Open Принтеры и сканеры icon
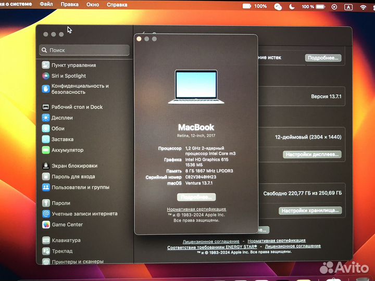The width and height of the screenshot is (375, 281). [46, 261]
